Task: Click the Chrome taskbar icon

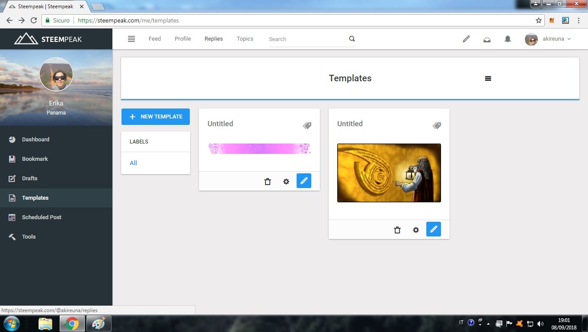Action: click(x=72, y=323)
